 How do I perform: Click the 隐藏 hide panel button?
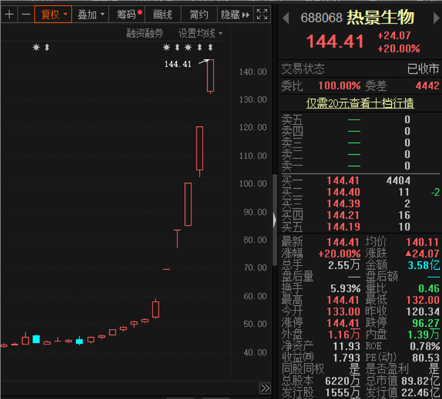pos(235,14)
